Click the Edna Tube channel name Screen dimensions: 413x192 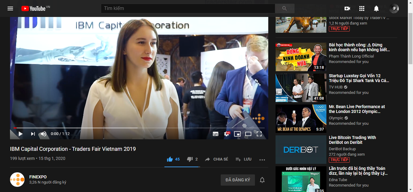point(338,180)
